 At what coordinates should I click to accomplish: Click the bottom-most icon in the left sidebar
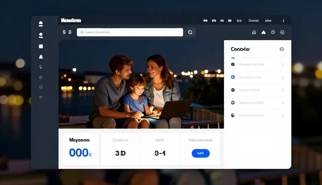[41, 97]
